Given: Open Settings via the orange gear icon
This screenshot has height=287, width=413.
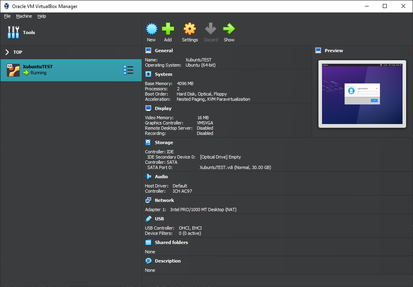Looking at the screenshot, I should coord(190,29).
